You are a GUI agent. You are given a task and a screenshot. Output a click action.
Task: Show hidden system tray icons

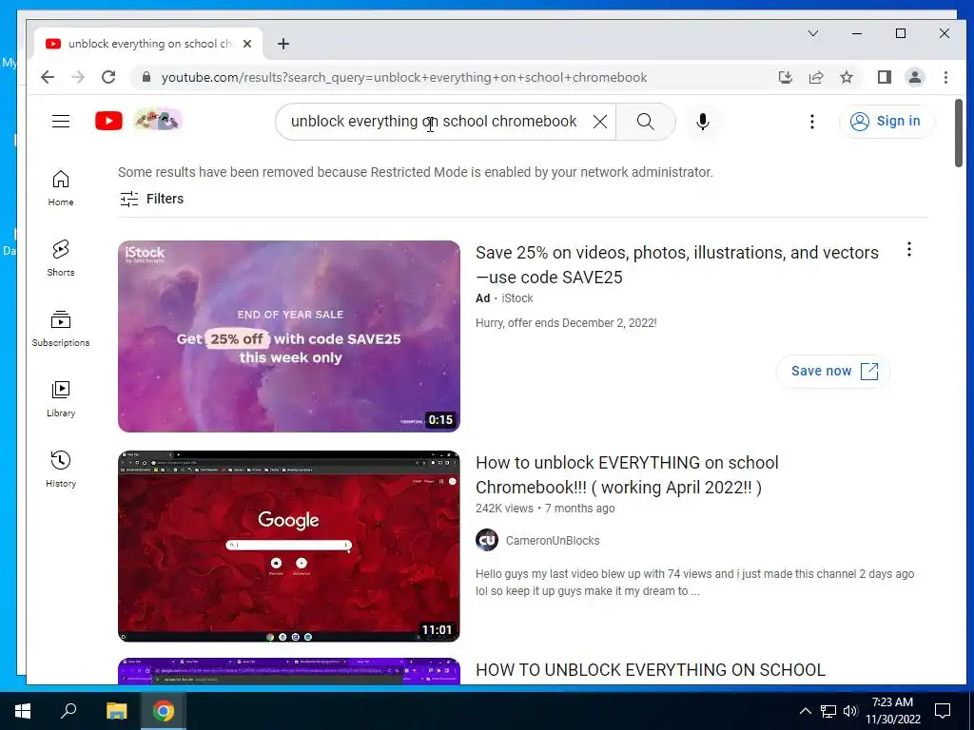pos(805,711)
